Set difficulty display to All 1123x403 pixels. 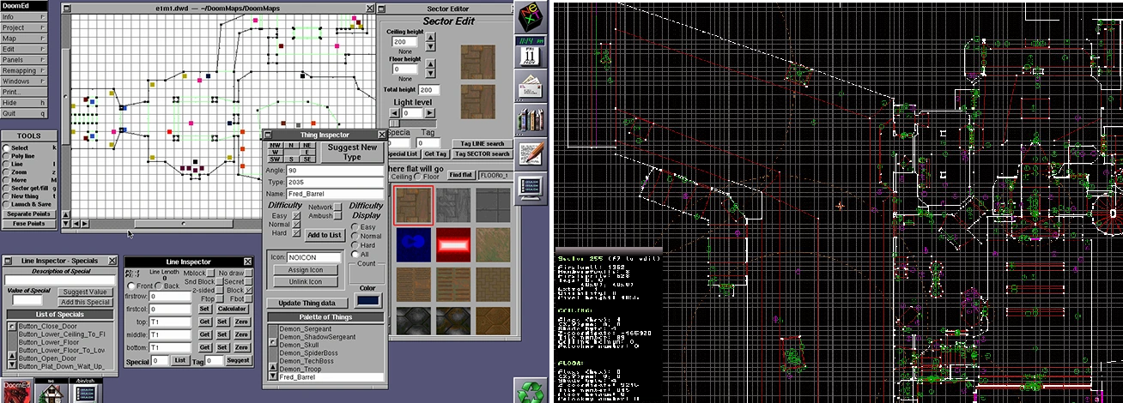(x=355, y=255)
